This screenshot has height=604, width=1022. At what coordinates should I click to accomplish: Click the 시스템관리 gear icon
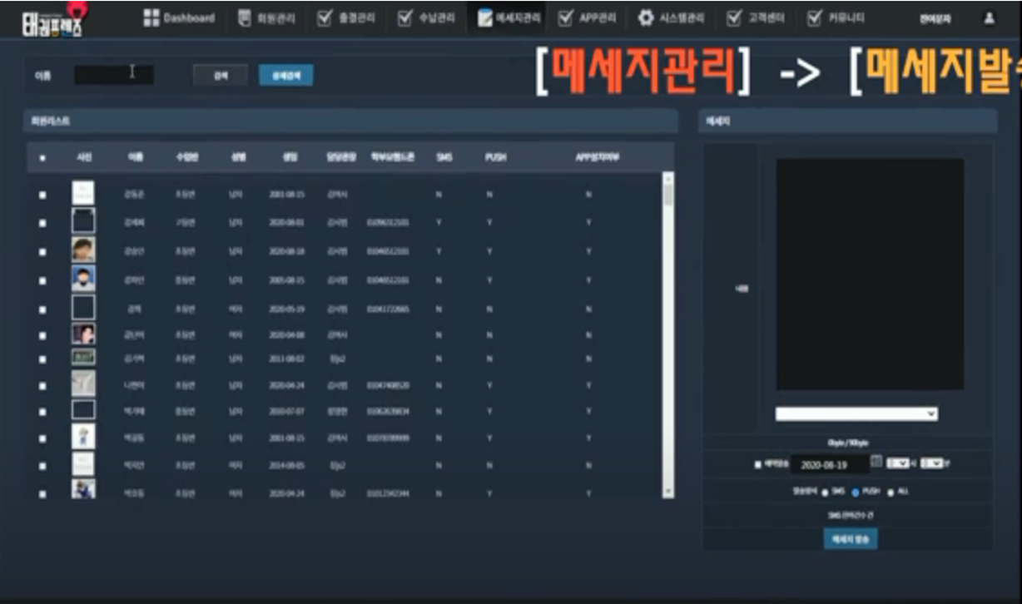pos(645,17)
